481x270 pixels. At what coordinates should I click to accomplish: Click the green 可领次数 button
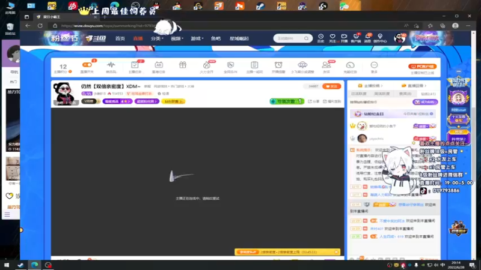287,101
